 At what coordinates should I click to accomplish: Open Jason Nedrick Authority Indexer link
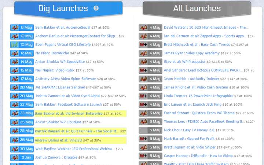(192, 79)
